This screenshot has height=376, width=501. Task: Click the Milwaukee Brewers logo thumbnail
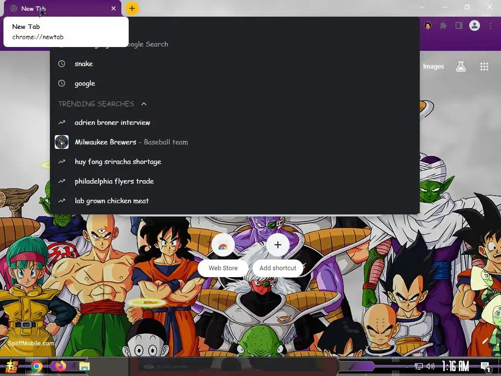coord(62,142)
